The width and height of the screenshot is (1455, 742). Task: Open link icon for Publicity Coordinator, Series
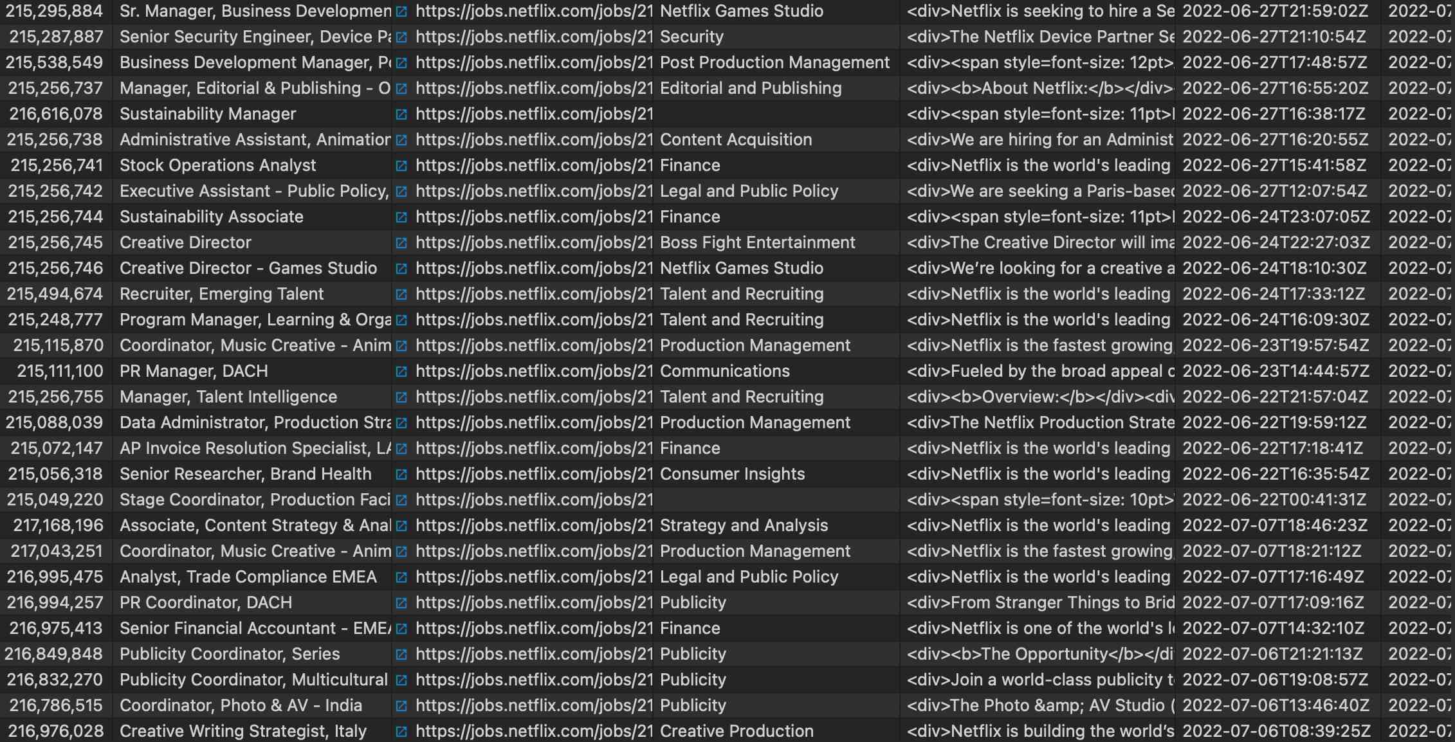401,655
